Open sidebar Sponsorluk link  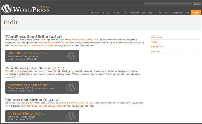pos(158,47)
